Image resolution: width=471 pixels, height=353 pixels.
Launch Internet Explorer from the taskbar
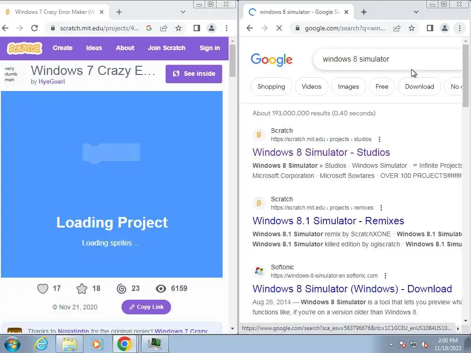coord(41,344)
